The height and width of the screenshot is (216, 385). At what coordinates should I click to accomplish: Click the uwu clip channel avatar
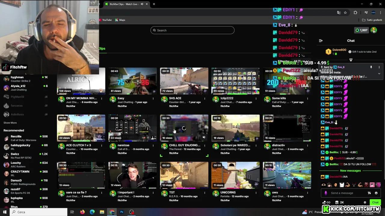(267, 193)
